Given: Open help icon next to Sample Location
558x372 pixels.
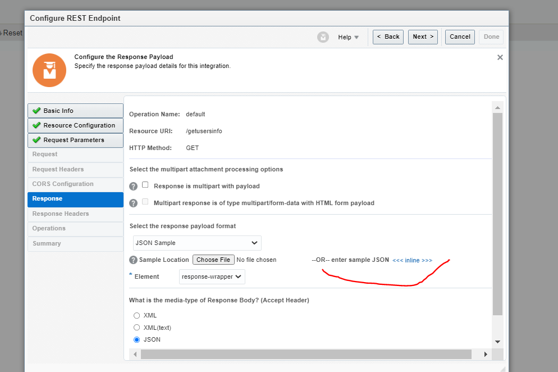Looking at the screenshot, I should tap(132, 260).
